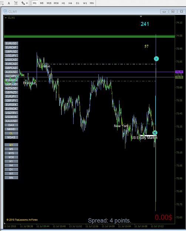The image size is (186, 231).
Task: Switch to D1 in the top timeframe toolbar
Action: pyautogui.click(x=78, y=3)
